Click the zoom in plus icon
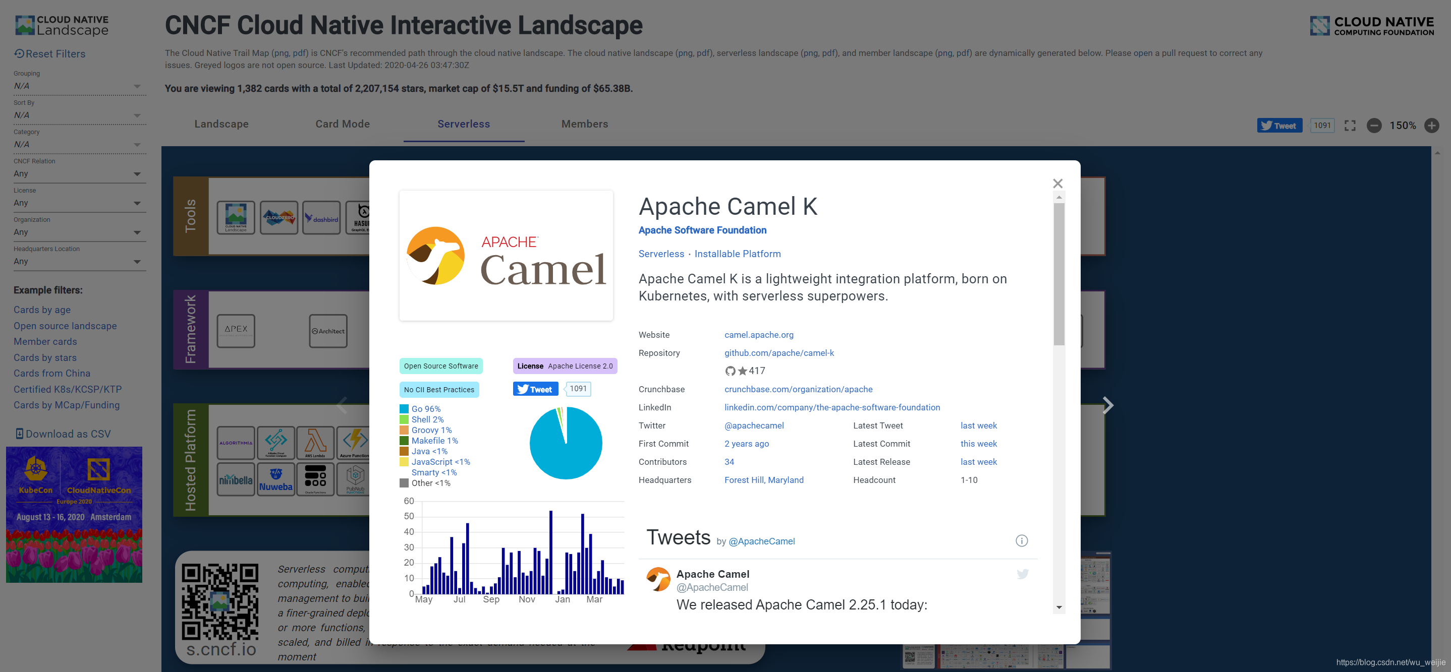 pyautogui.click(x=1431, y=126)
